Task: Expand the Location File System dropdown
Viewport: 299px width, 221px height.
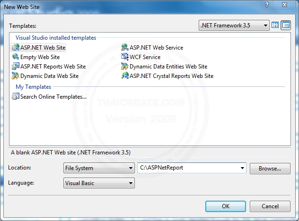Action: click(x=99, y=168)
